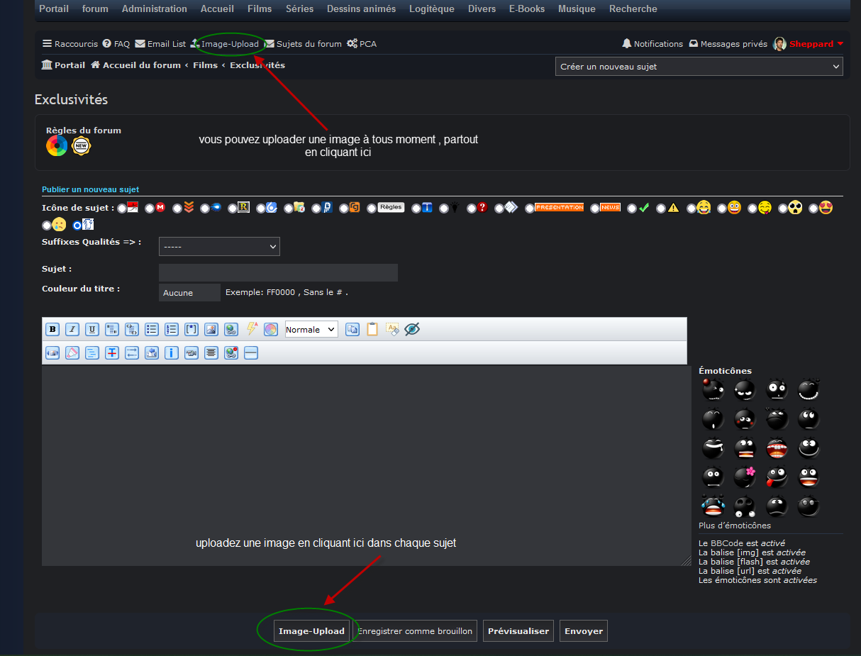Image resolution: width=861 pixels, height=656 pixels.
Task: Toggle bold formatting in the editor
Action: pyautogui.click(x=52, y=329)
